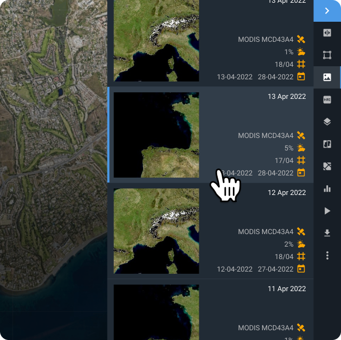This screenshot has width=341, height=340.
Task: Click the satellite icon in the 1% cloud scene
Action: point(301,39)
